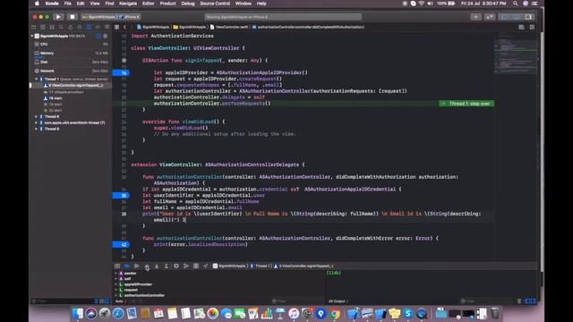Go back with the editor back arrow

tap(124, 27)
